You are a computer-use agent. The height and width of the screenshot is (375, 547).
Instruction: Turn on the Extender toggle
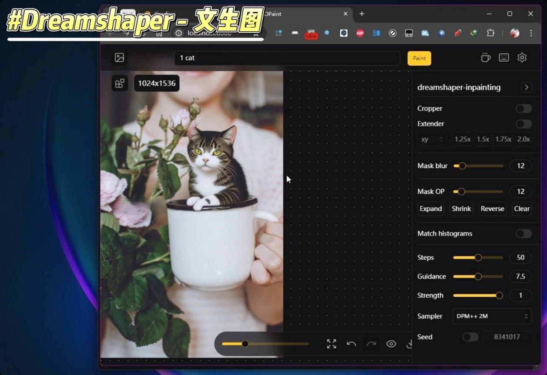point(524,124)
